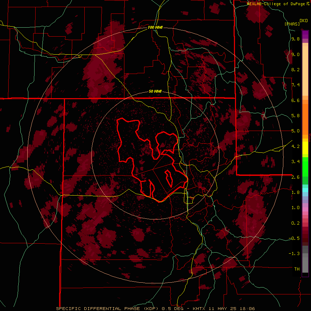Screen dimensions: 311x311
Task: Pick the pink segment of the color bar
Action: tap(305, 209)
